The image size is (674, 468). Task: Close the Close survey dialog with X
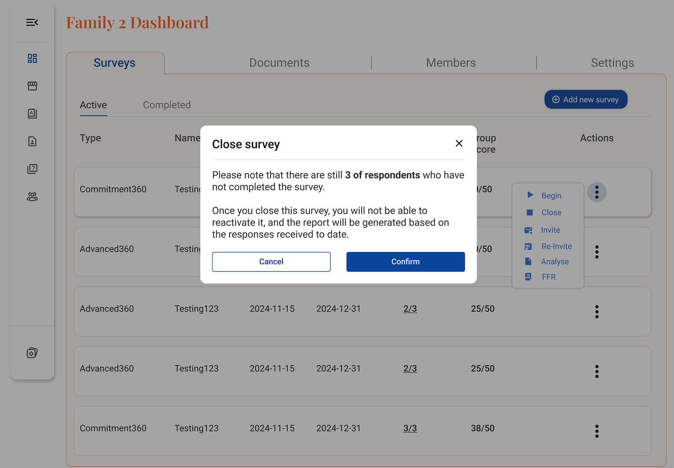tap(459, 144)
